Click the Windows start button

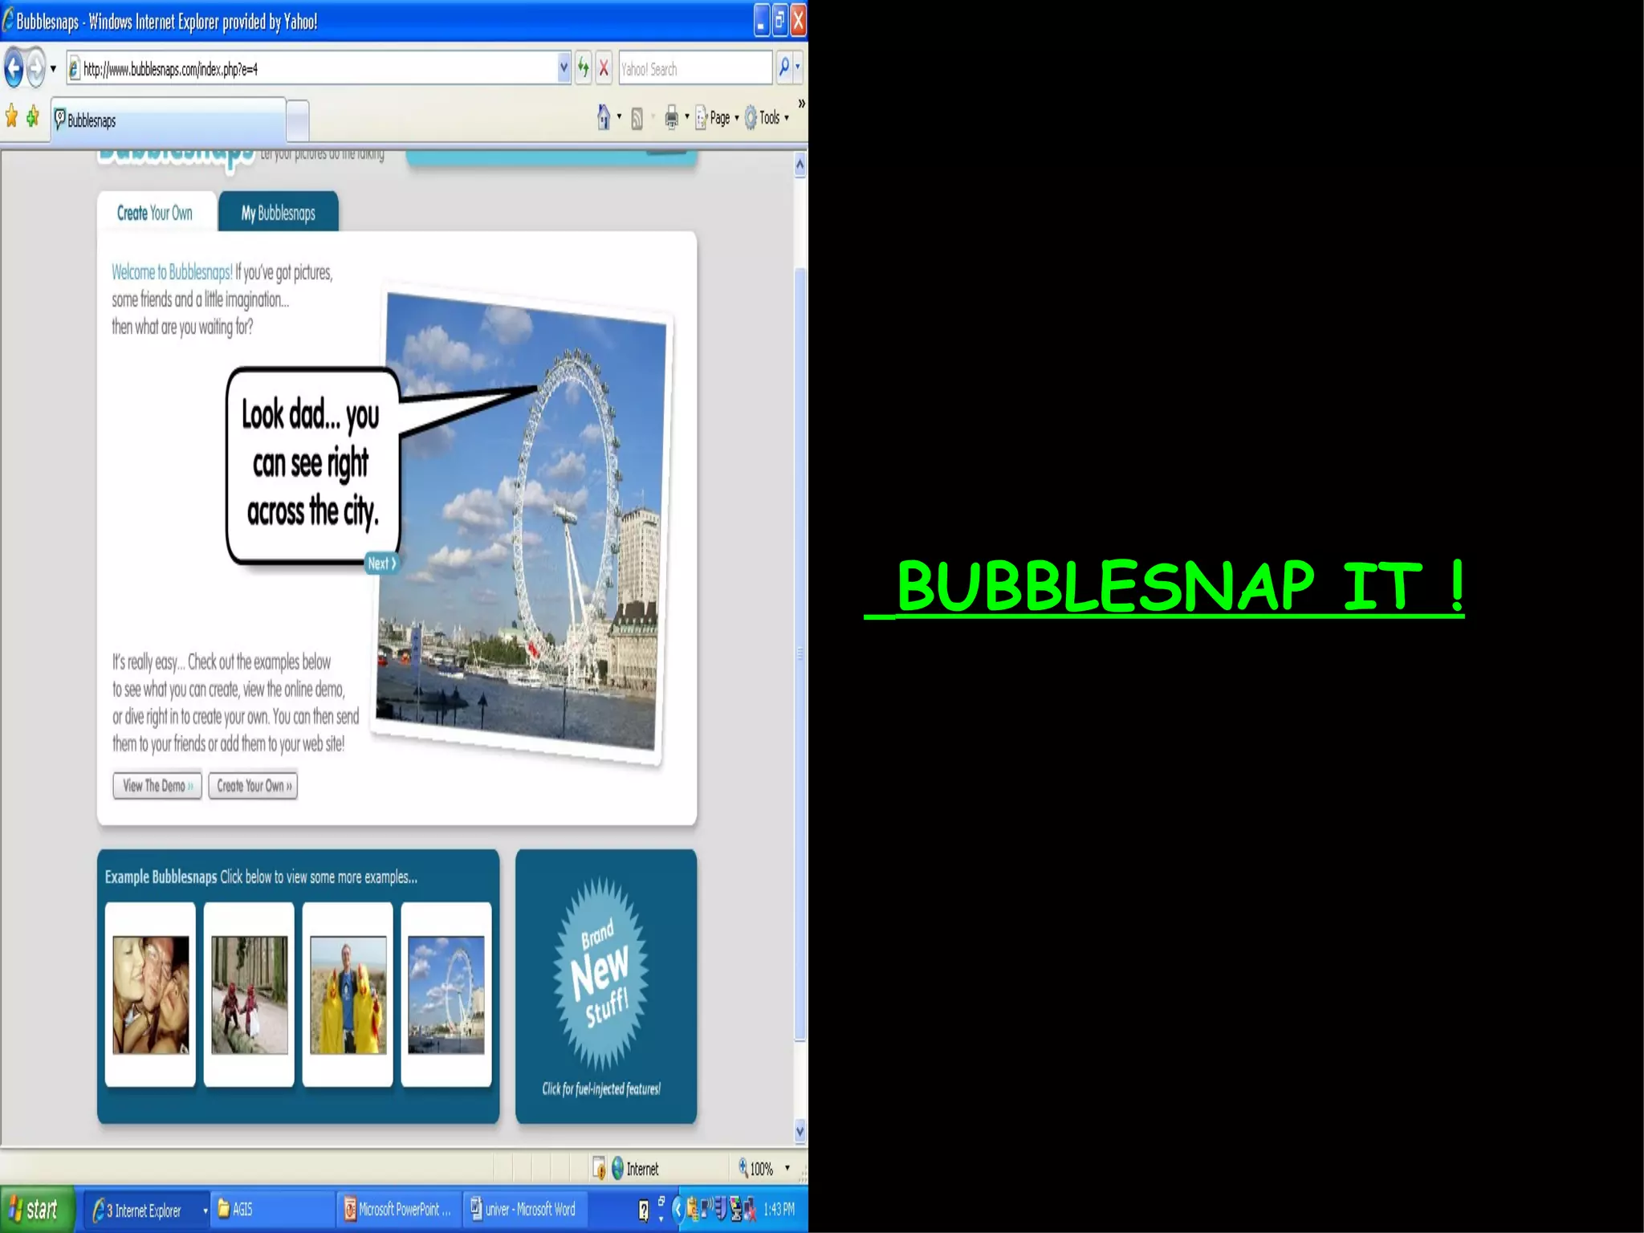37,1209
